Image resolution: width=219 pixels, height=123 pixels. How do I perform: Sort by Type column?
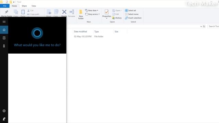coord(103,32)
